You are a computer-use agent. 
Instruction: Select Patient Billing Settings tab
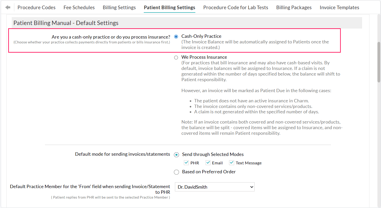pyautogui.click(x=170, y=8)
